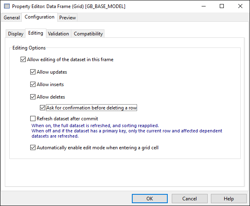
Task: Open the Preview tab
Action: tap(67, 17)
